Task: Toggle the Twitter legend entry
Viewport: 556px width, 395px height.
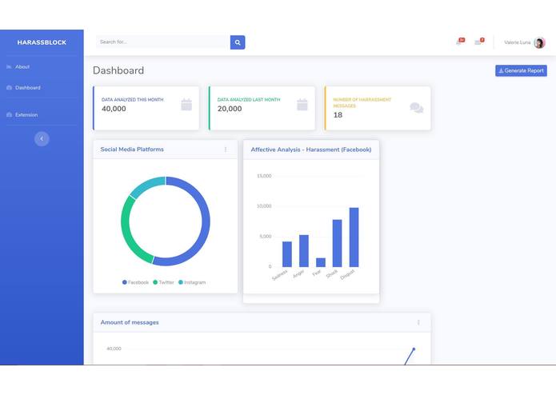Action: click(163, 282)
